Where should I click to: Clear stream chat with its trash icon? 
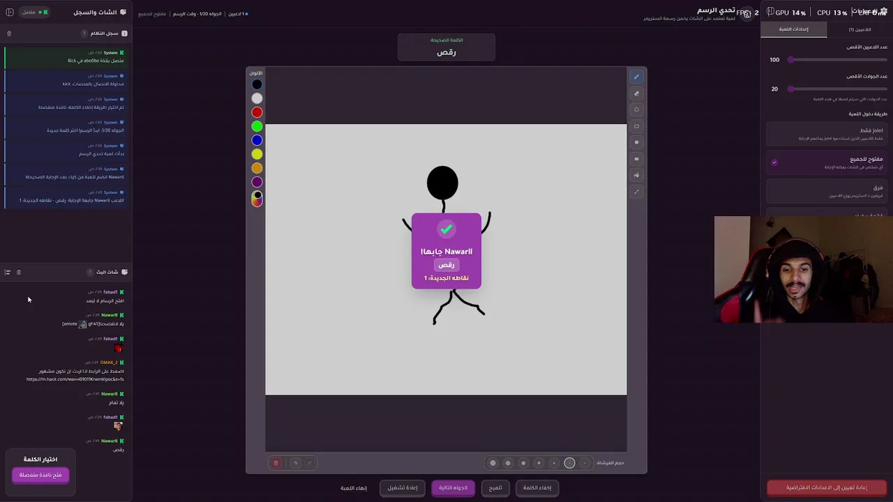click(x=19, y=272)
